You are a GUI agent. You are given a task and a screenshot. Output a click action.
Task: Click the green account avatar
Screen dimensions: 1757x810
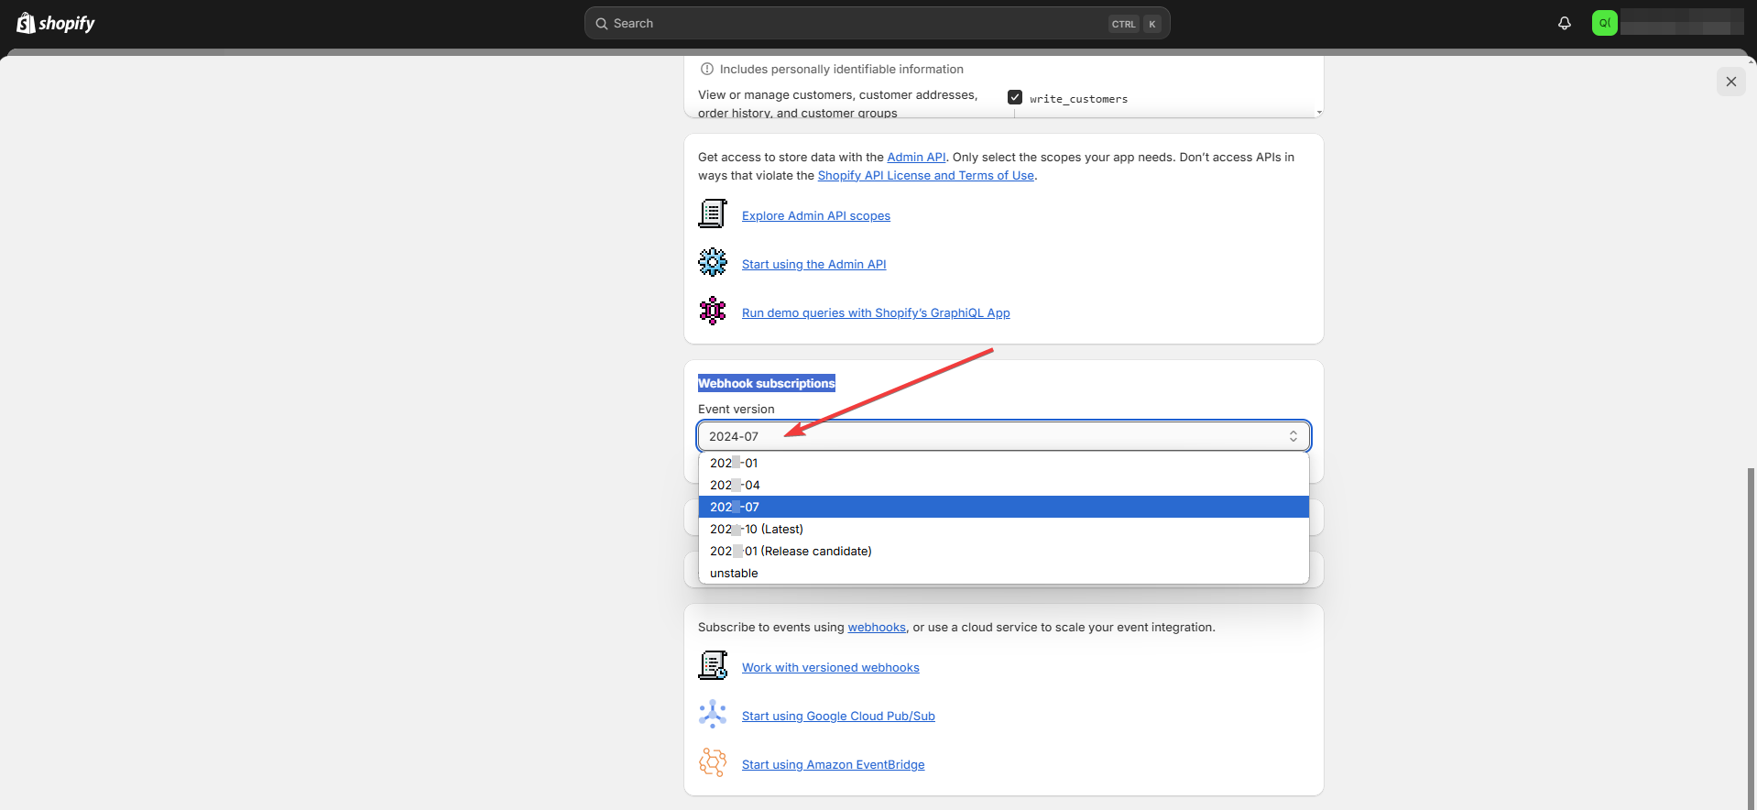[x=1604, y=23]
